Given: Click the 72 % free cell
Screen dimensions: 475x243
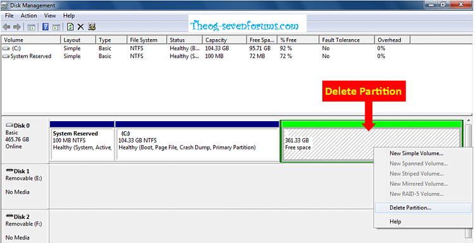Looking at the screenshot, I should coord(286,56).
